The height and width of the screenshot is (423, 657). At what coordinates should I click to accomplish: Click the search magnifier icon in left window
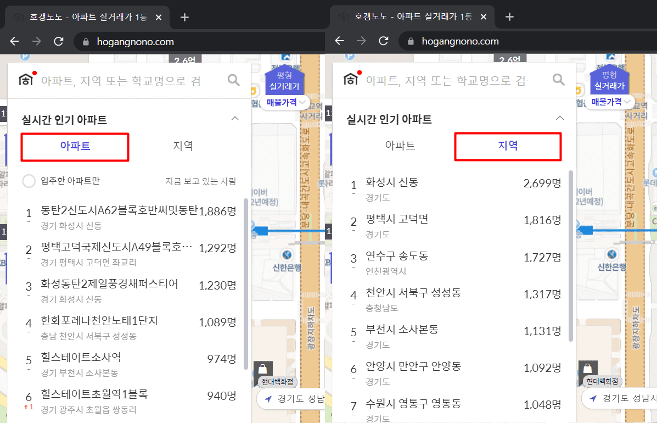tap(234, 81)
